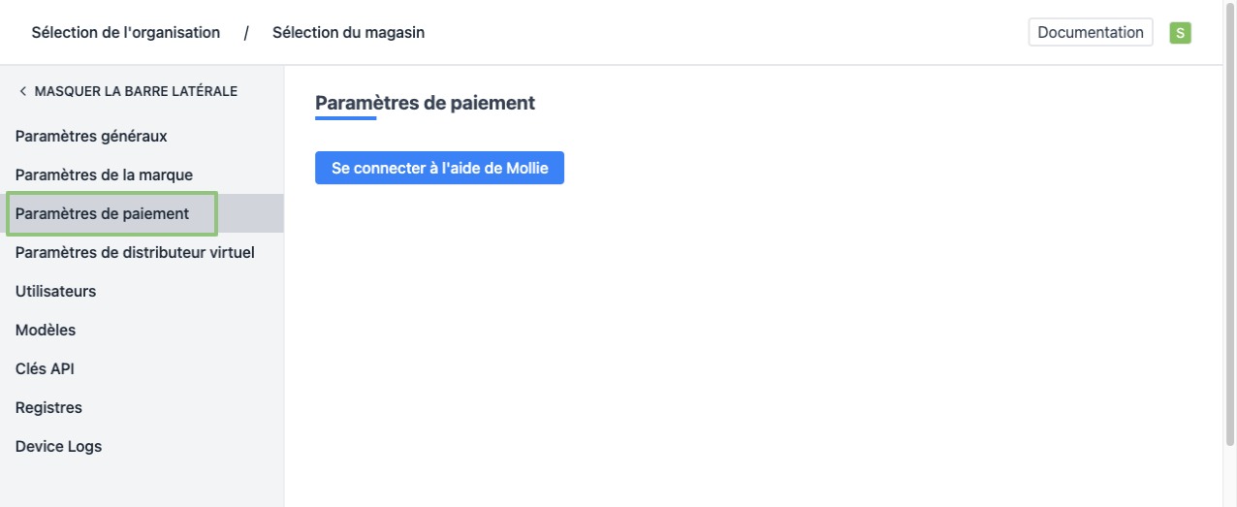Select Paramètres de paiement in sidebar
Screen dimensions: 1237x507
coord(103,214)
